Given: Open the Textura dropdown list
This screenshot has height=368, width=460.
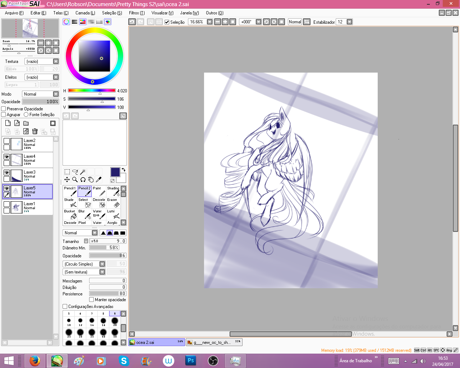Looking at the screenshot, I should pyautogui.click(x=56, y=61).
